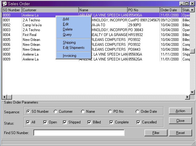Hit the Reset button
196x146 pixels.
(x=180, y=133)
